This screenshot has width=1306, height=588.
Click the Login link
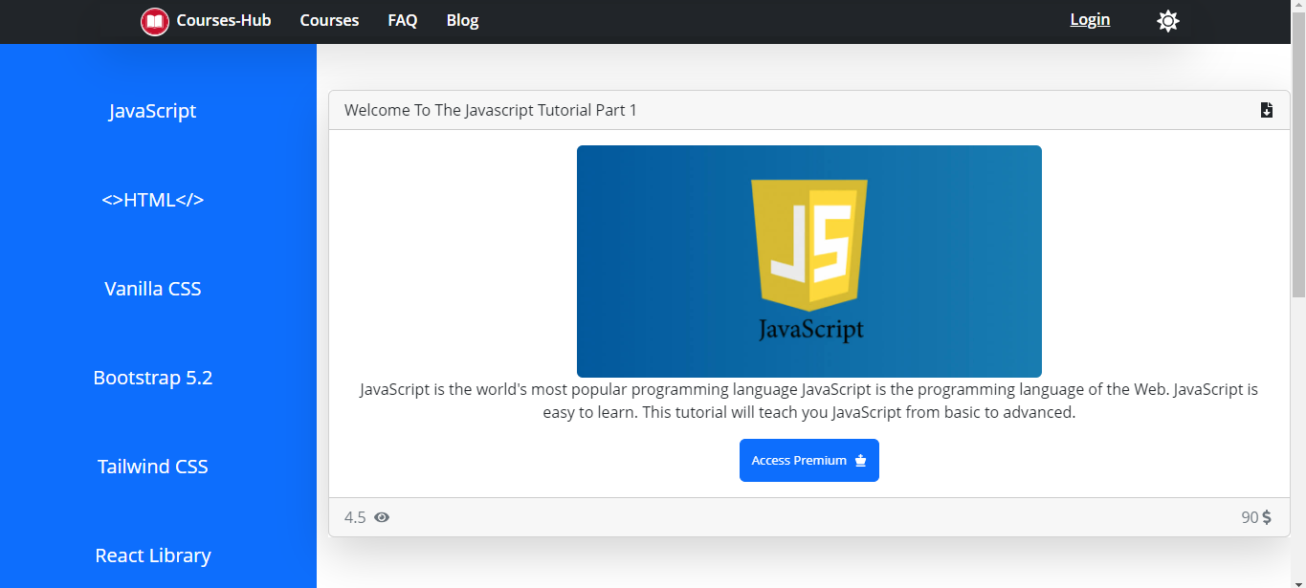tap(1090, 19)
